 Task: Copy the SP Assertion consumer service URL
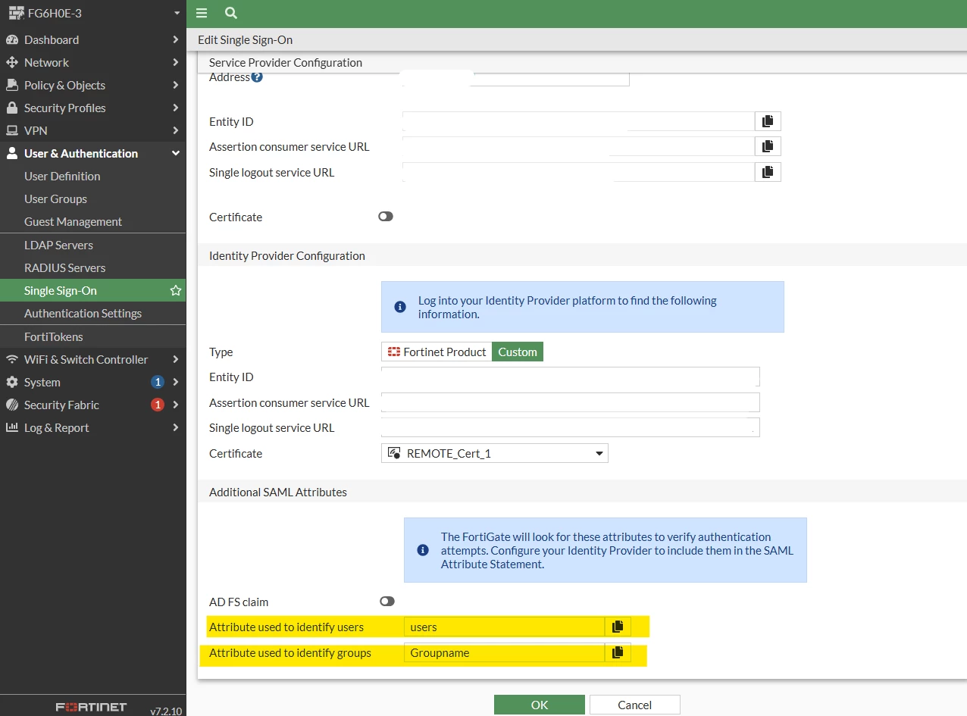coord(768,146)
